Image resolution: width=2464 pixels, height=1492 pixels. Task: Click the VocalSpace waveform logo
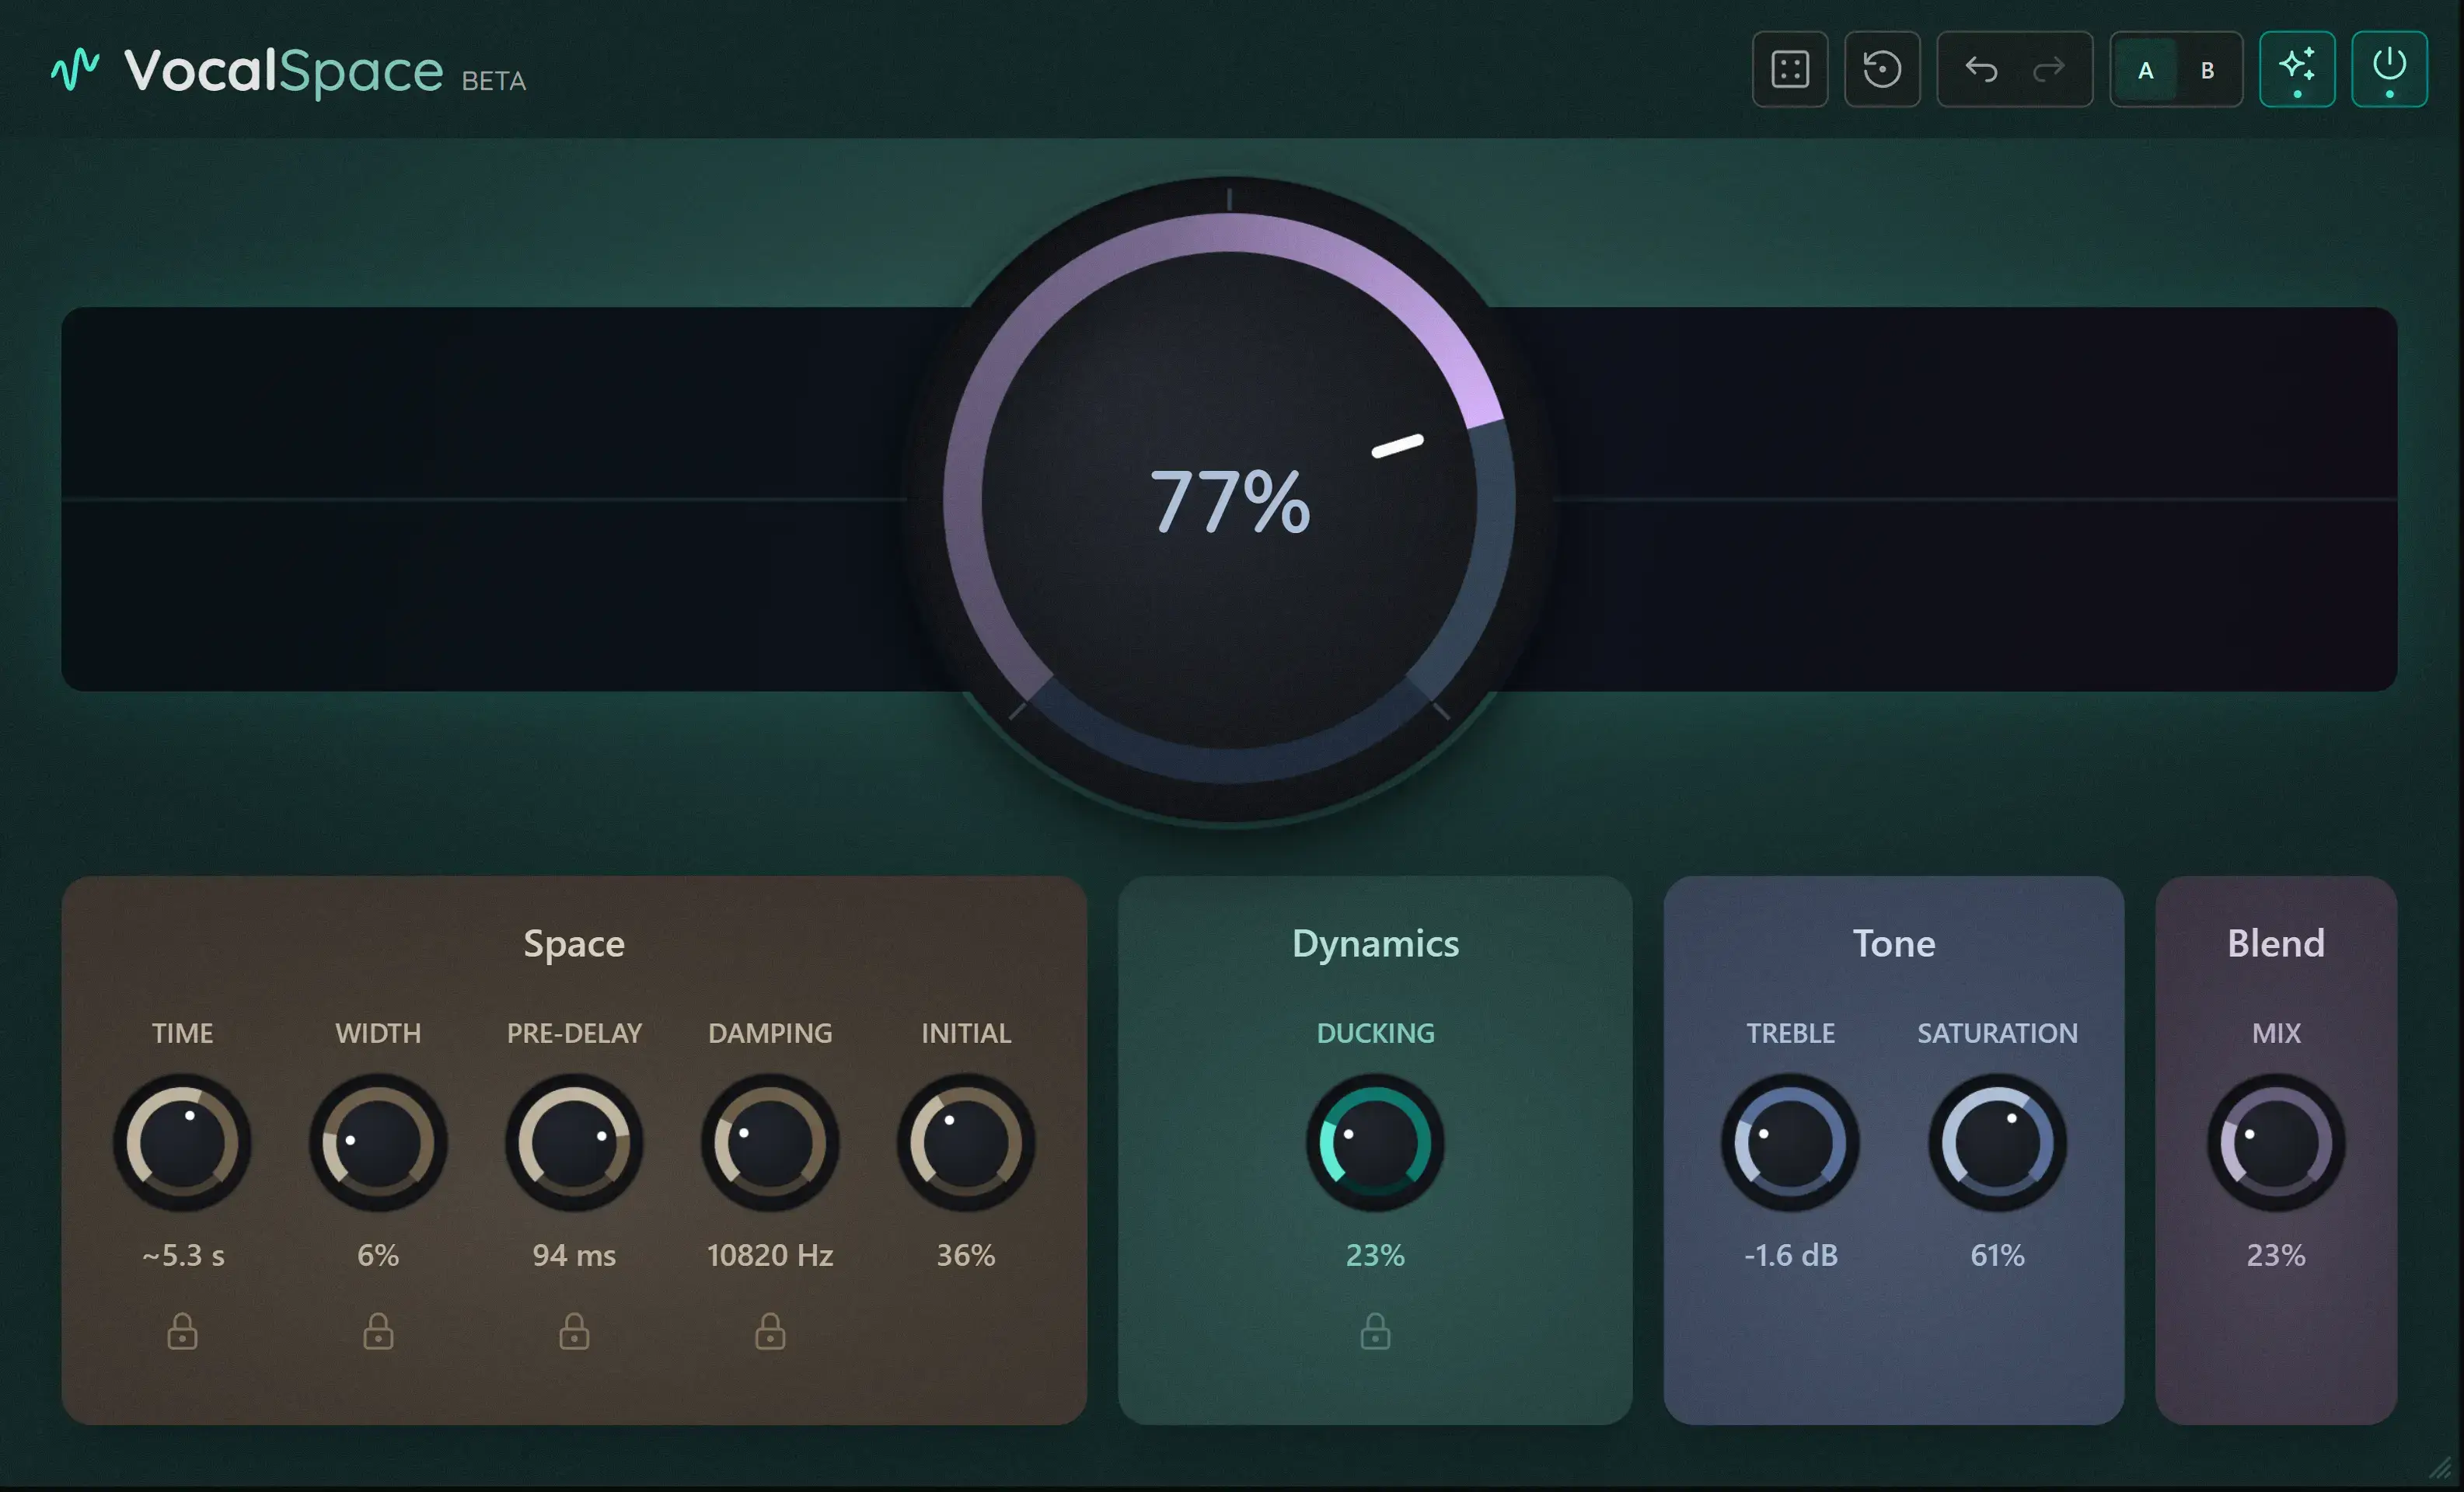[x=75, y=69]
